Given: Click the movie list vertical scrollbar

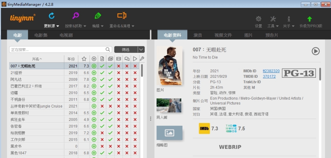Looking at the screenshot, I should coord(142,70).
